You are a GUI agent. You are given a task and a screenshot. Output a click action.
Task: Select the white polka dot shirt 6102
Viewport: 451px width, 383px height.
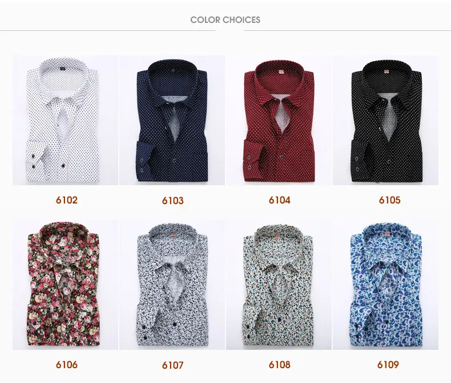(x=65, y=120)
